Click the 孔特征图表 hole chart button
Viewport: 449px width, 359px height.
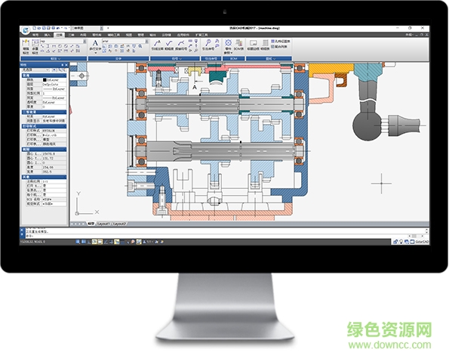coord(281,42)
